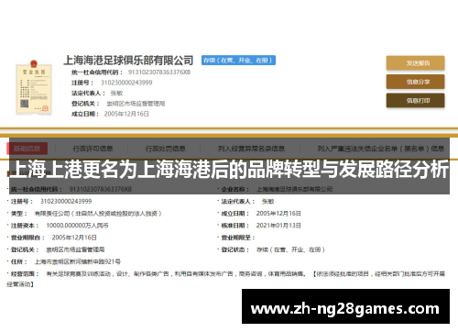Viewport: 458px width, 332px height.
Task: Open the 列入严重违法失信企业名单(黑名单)信息 tab
Action: click(381, 149)
